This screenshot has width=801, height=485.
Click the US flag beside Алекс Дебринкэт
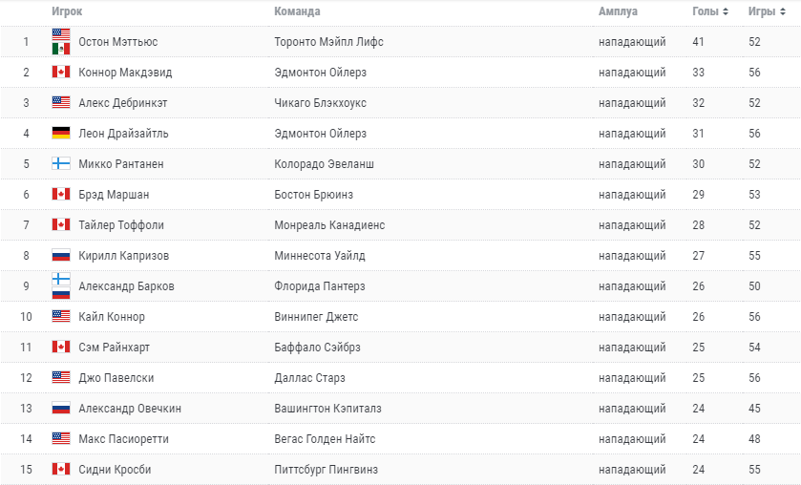[x=61, y=102]
